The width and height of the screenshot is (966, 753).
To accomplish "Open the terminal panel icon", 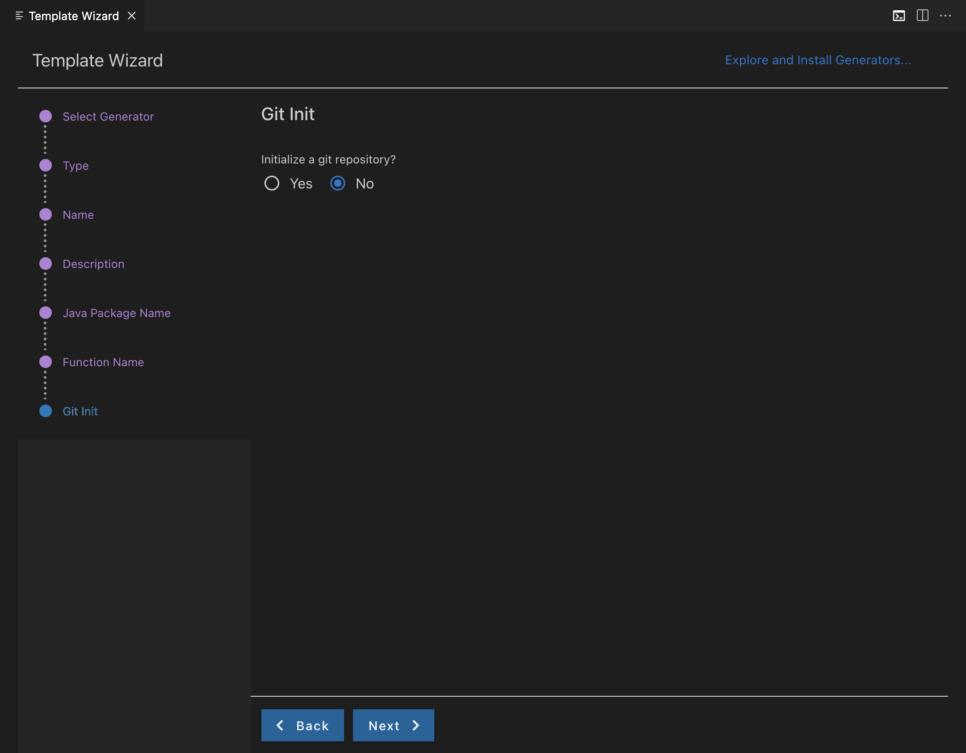I will [x=899, y=16].
